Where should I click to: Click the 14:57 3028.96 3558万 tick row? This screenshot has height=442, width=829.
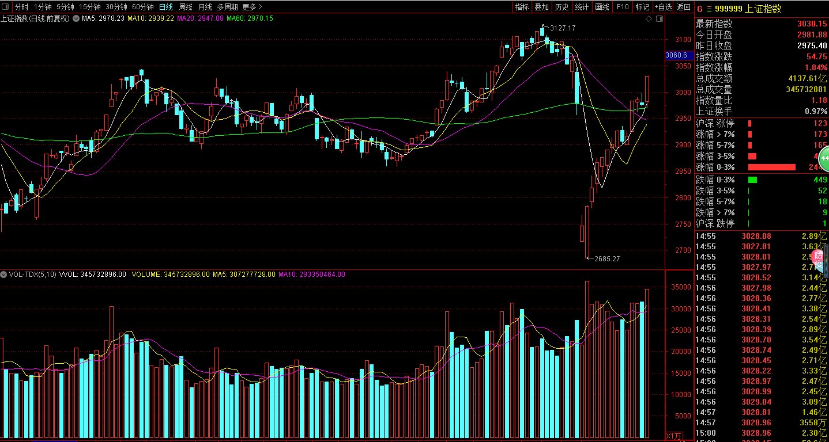point(762,422)
